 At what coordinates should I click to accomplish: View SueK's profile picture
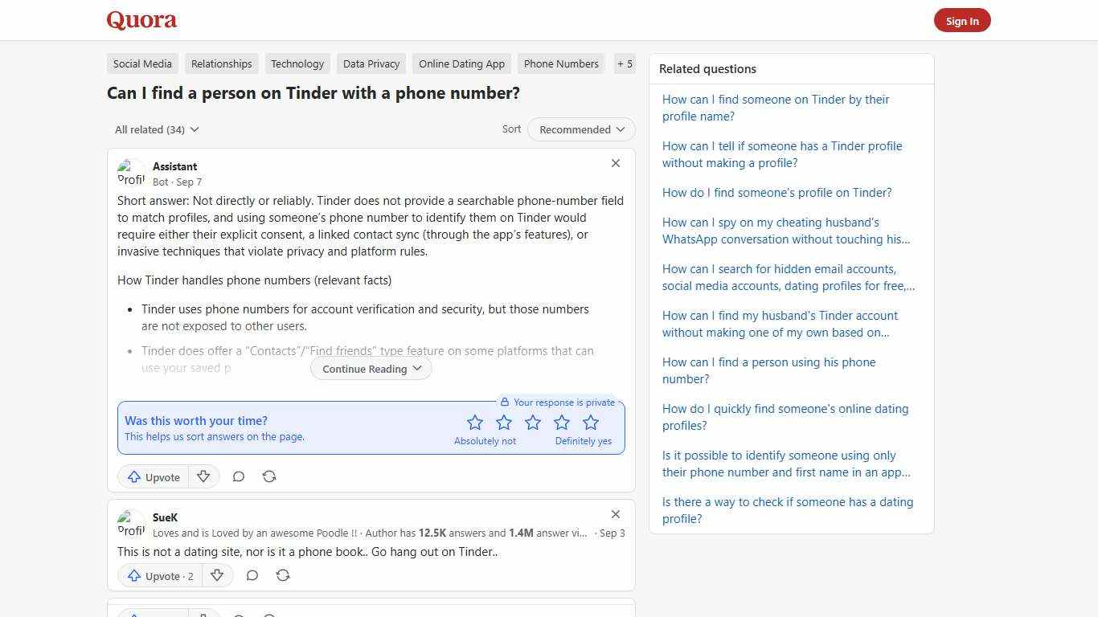coord(132,524)
